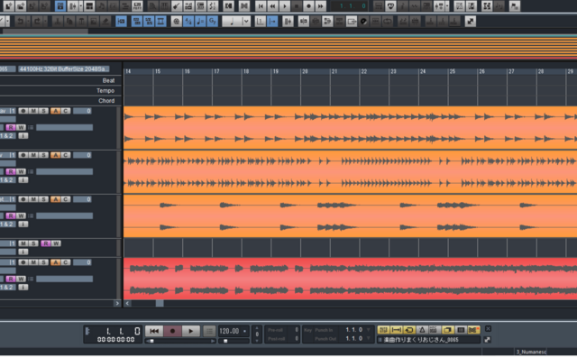Click the redo arrow icon
Image resolution: width=577 pixels, height=357 pixels.
37,22
